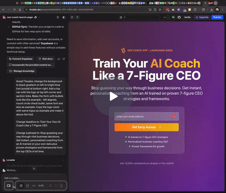Delete the recording with trash icon

coord(61,185)
